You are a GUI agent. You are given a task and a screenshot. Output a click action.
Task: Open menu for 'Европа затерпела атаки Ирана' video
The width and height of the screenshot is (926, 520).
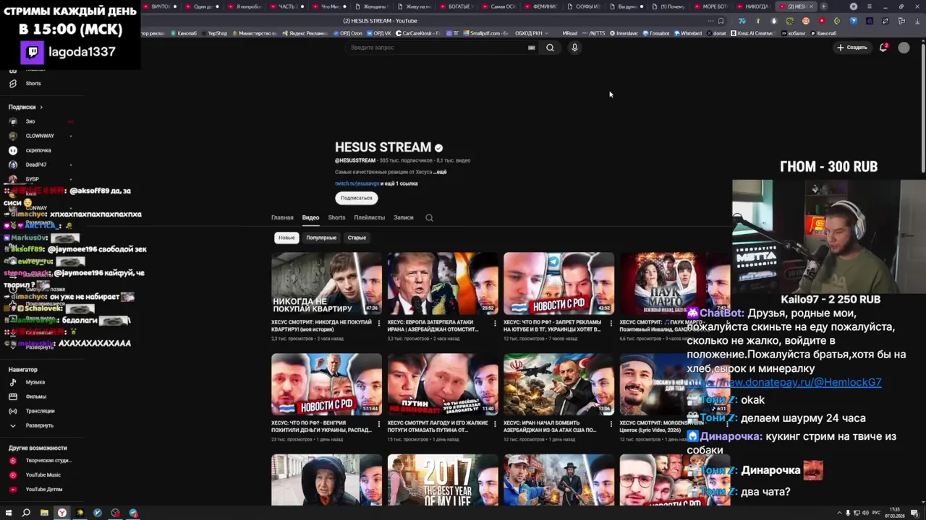495,323
